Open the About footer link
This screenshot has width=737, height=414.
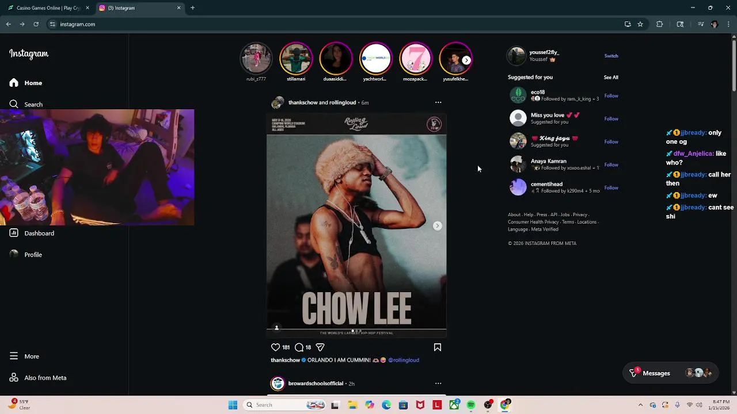514,214
